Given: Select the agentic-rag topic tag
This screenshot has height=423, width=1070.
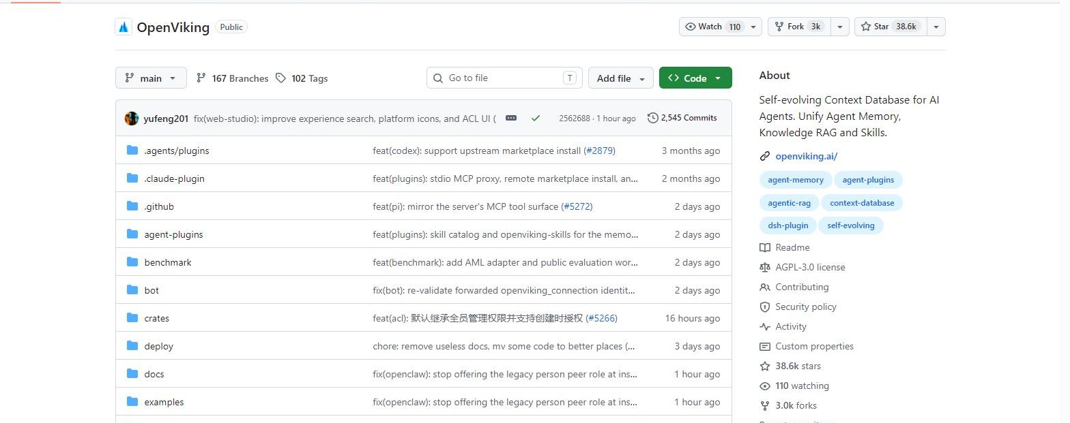Looking at the screenshot, I should pyautogui.click(x=789, y=202).
